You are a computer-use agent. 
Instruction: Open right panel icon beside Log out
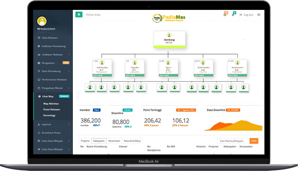point(259,15)
